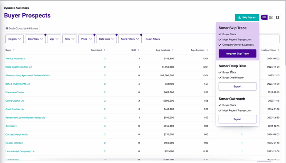Open Black Opal Properties Llc buyer
Viewport: 286px width, 163px height.
click(19, 67)
